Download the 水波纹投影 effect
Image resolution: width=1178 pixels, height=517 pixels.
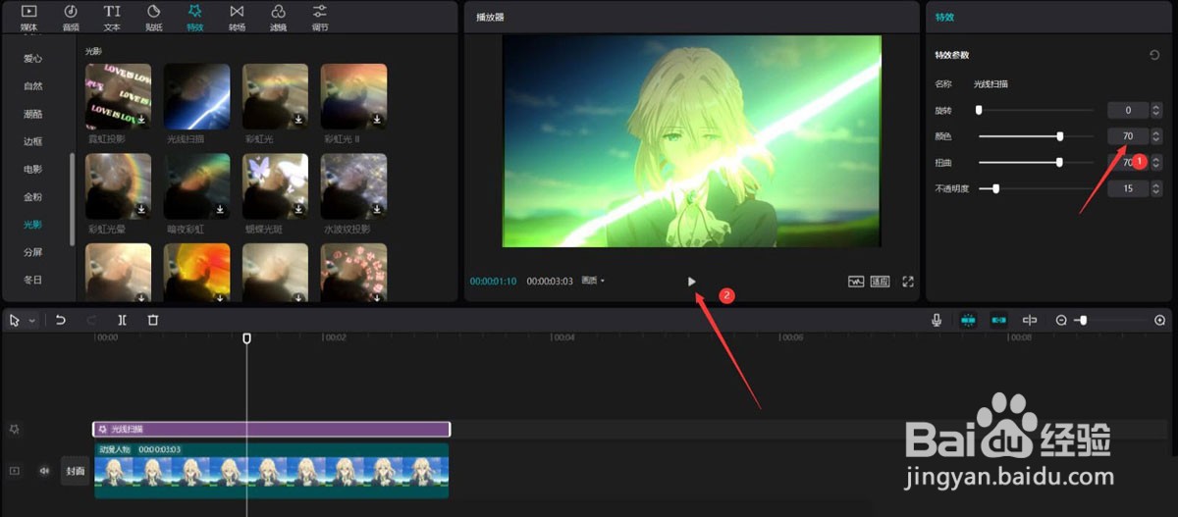[x=377, y=209]
